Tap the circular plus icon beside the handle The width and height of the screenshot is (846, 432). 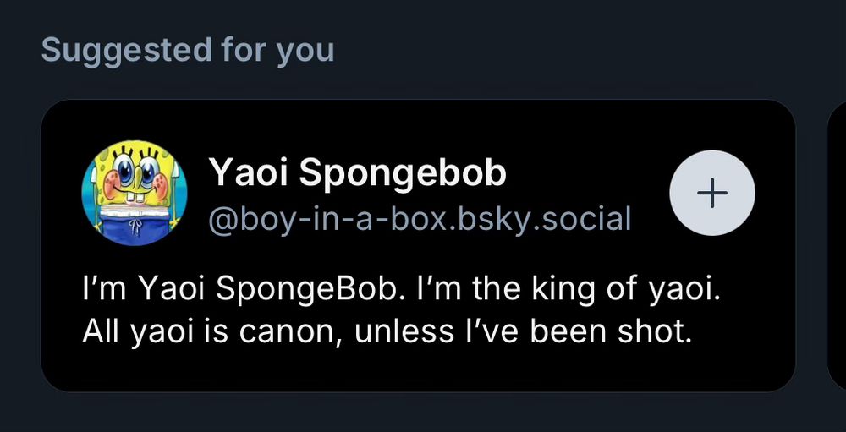[x=711, y=194]
